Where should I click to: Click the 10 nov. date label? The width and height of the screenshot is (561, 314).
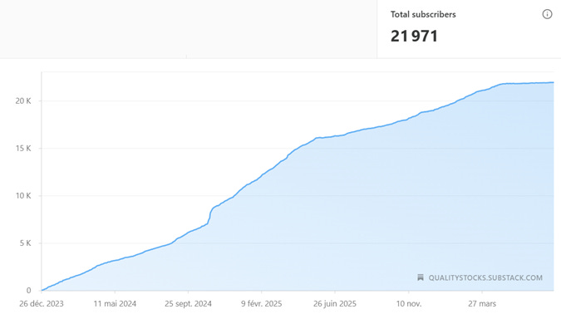coord(409,304)
